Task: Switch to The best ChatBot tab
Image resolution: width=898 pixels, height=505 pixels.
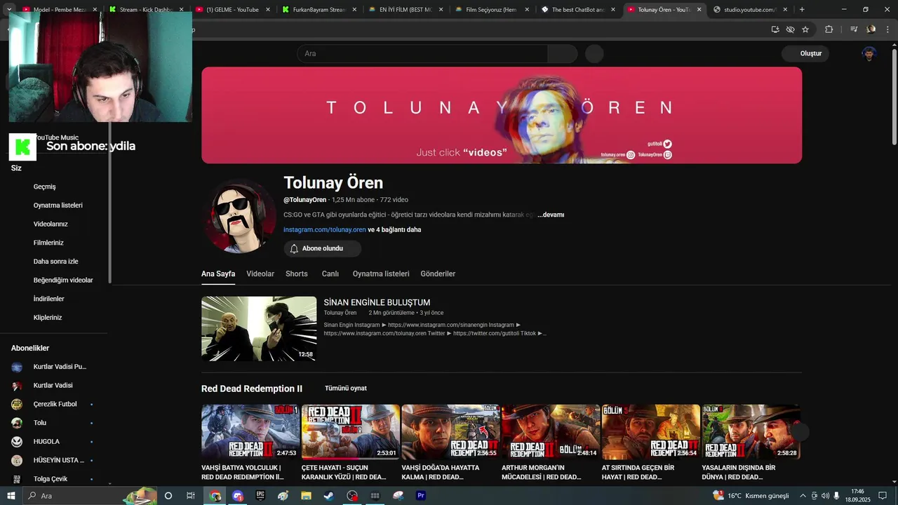Action: [578, 10]
